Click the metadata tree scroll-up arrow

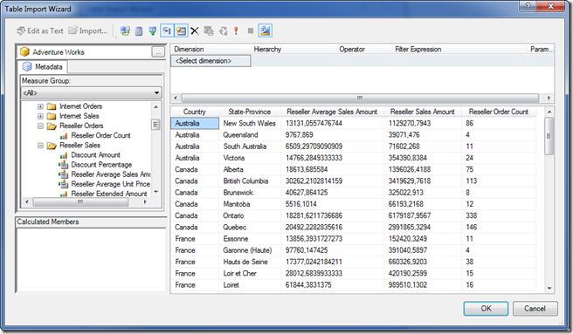156,107
